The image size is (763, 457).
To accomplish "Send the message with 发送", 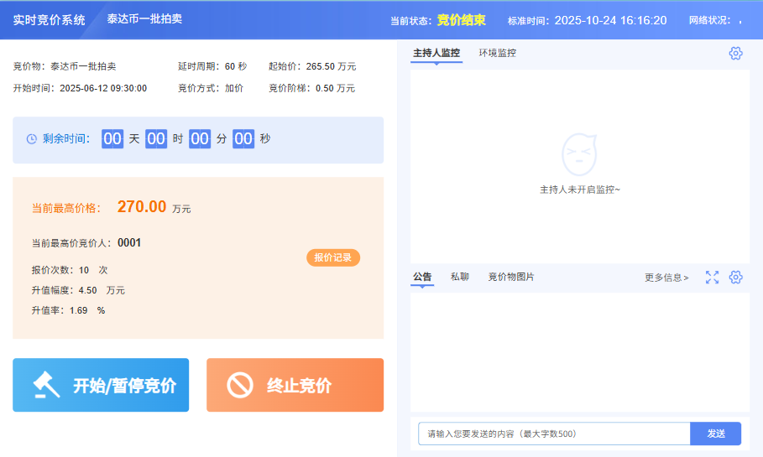I will pos(715,434).
